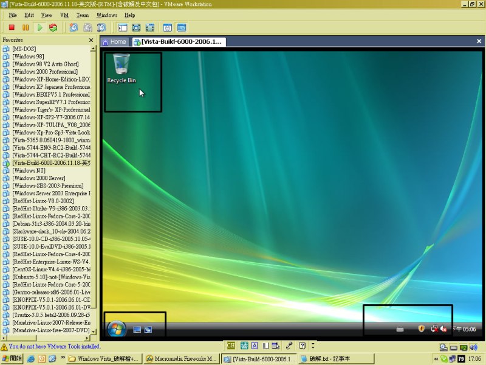Open the Team menu
Screen dimensions: 486x365
83,15
